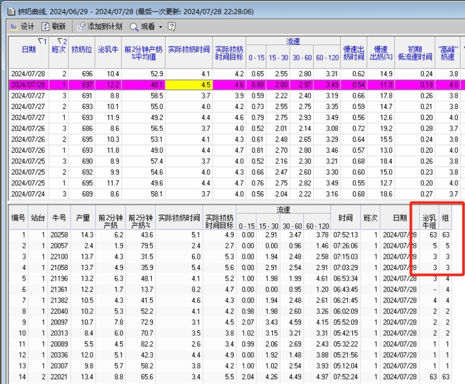This screenshot has height=384, width=465.
Task: Select the 2024/07/24 row in upper table
Action: click(29, 194)
